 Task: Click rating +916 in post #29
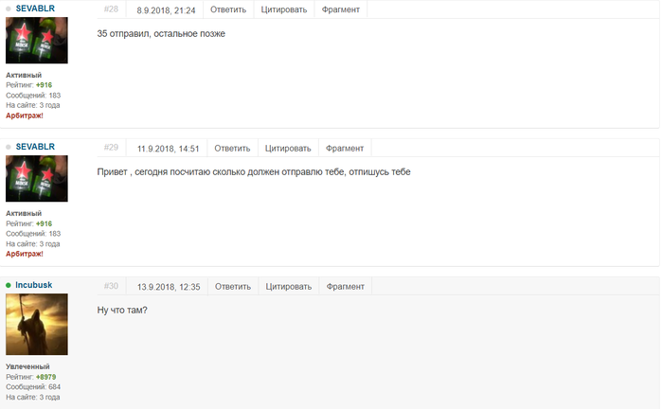click(x=44, y=223)
